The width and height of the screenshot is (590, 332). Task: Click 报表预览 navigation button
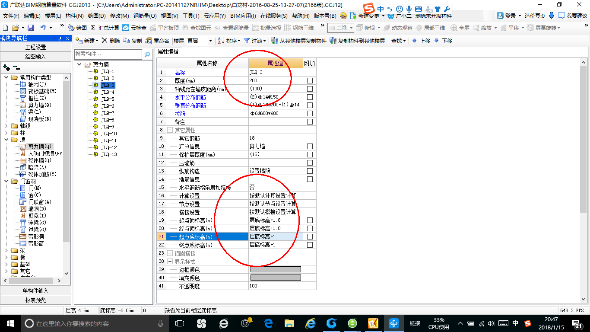tap(35, 300)
